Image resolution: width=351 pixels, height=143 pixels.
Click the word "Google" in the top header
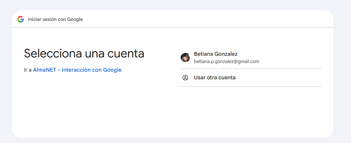tap(75, 19)
